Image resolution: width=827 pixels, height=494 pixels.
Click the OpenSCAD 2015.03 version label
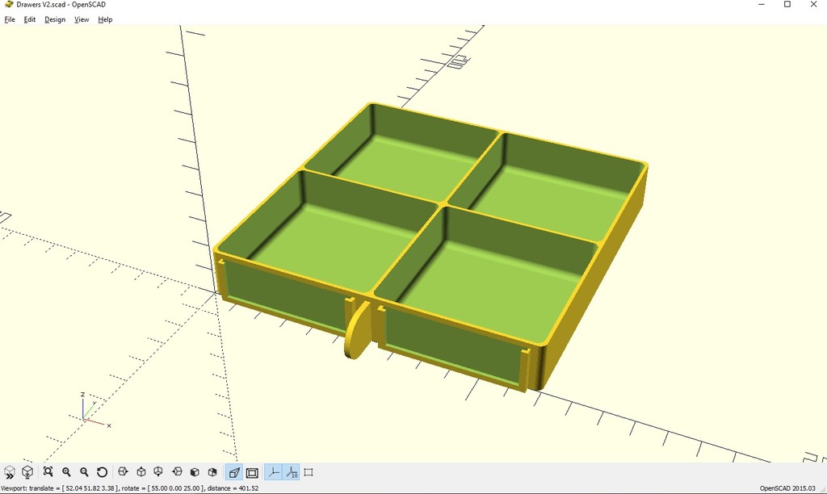[x=787, y=488]
